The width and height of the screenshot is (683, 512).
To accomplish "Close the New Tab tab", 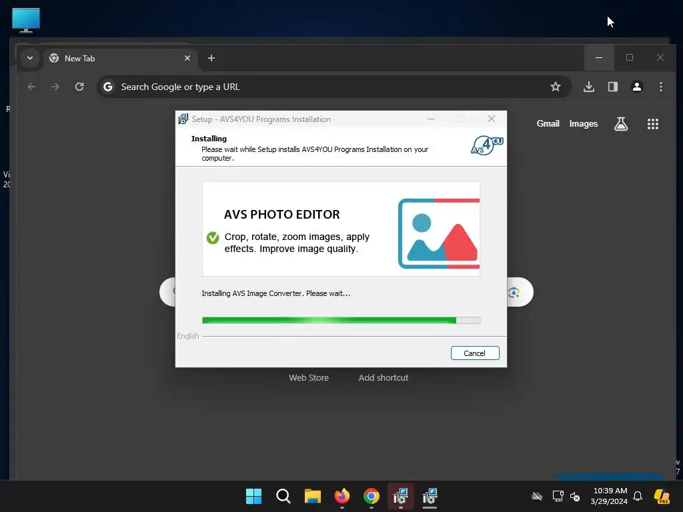I will [187, 58].
